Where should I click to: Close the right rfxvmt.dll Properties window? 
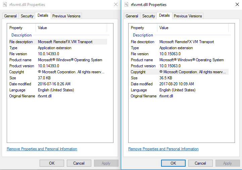(237, 4)
